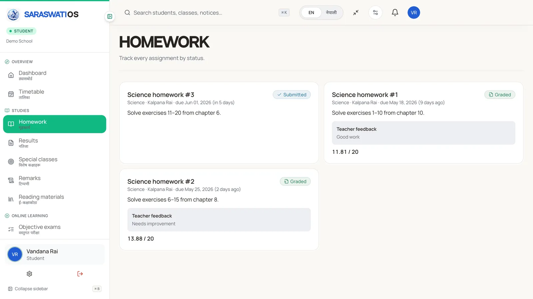Open Objective exams
533x299 pixels.
pos(55,229)
